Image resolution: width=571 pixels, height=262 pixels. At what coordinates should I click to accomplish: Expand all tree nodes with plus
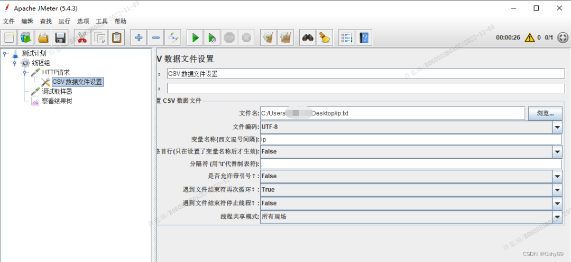pos(139,37)
